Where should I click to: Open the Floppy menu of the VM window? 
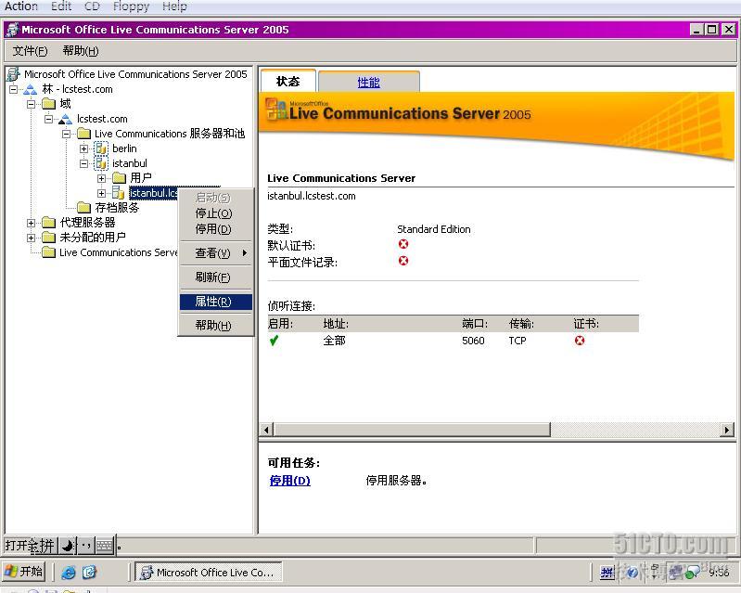132,6
